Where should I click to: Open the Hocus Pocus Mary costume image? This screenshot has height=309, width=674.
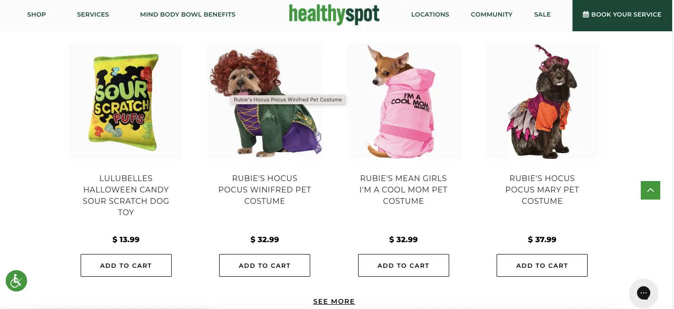click(542, 101)
